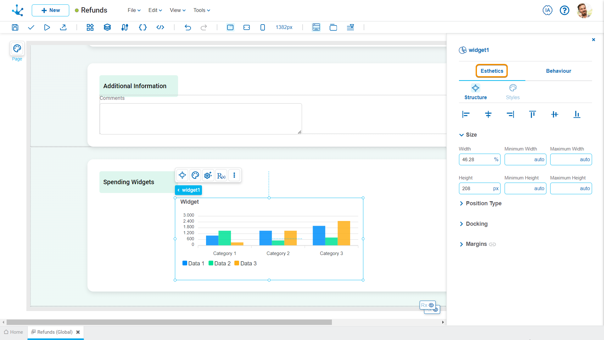The image size is (604, 340).
Task: Expand the Docking section
Action: tap(476, 224)
